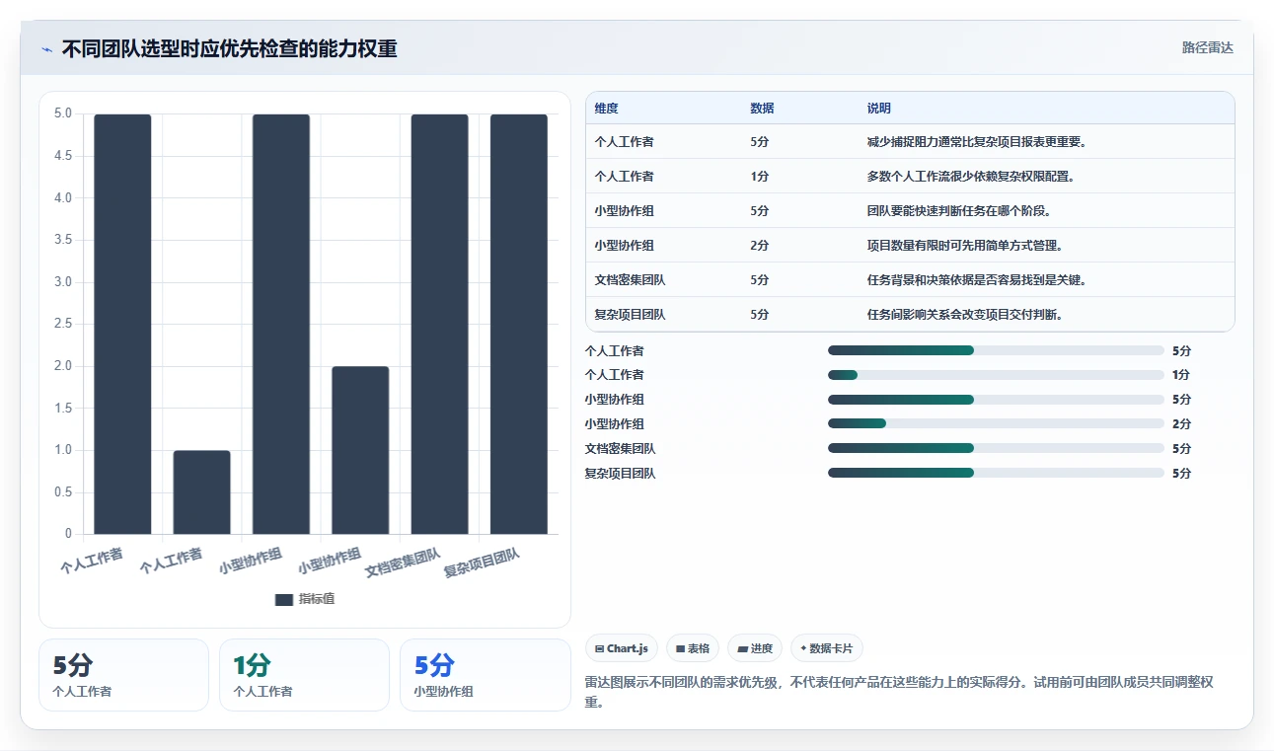Click the 2分 cell in the table
The image size is (1274, 751).
tap(759, 246)
